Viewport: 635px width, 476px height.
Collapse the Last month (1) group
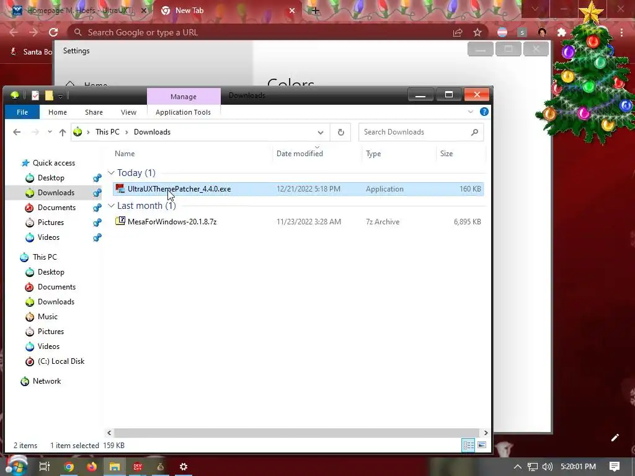coord(111,206)
